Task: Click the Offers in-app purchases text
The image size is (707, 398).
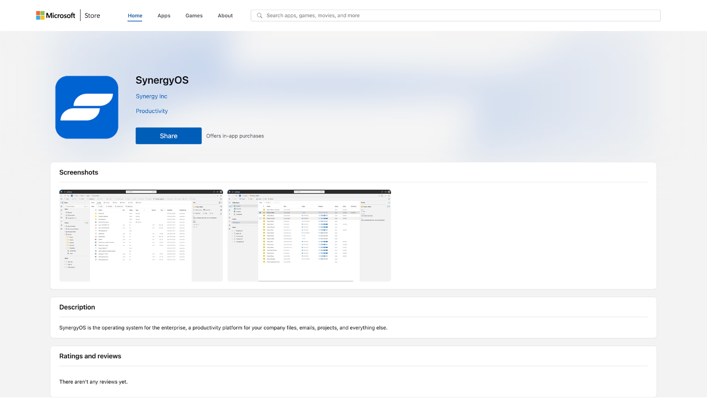Action: click(x=235, y=136)
